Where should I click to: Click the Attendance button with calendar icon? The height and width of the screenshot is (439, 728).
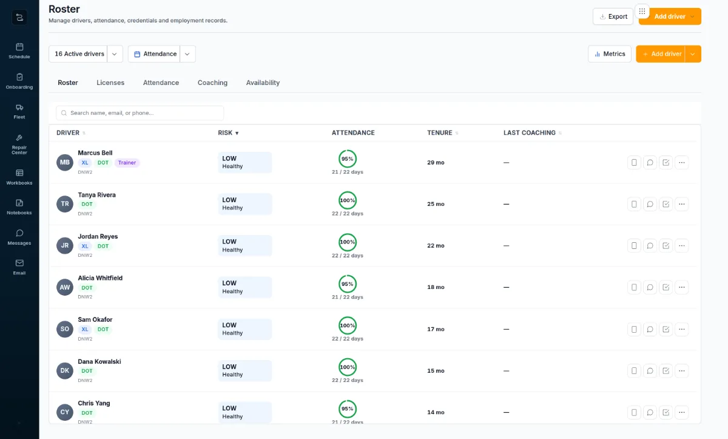pyautogui.click(x=154, y=54)
